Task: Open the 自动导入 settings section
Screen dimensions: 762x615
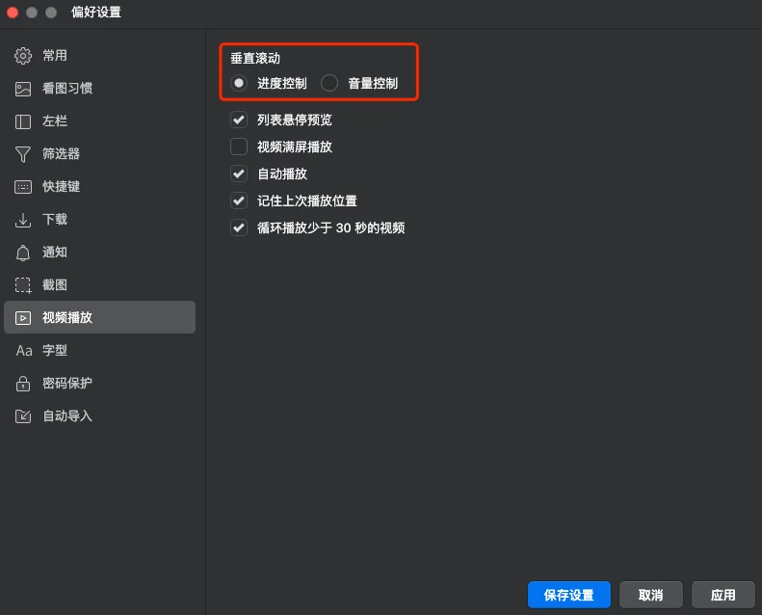Action: pos(67,416)
